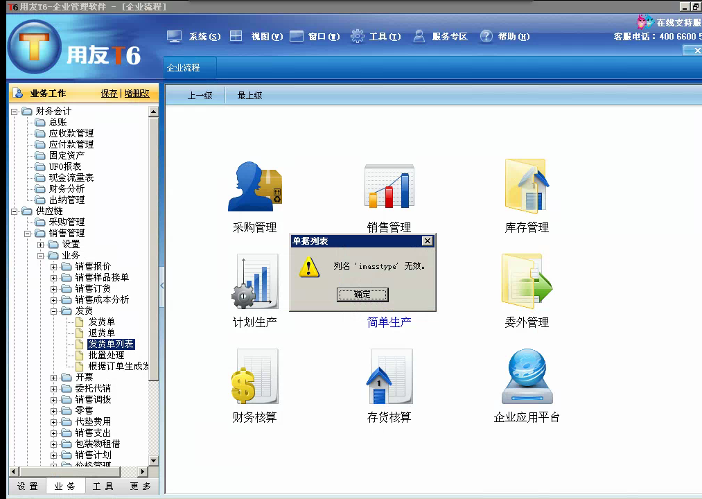Expand the 销售订货 tree node
Viewport: 702px width, 499px height.
pyautogui.click(x=54, y=289)
